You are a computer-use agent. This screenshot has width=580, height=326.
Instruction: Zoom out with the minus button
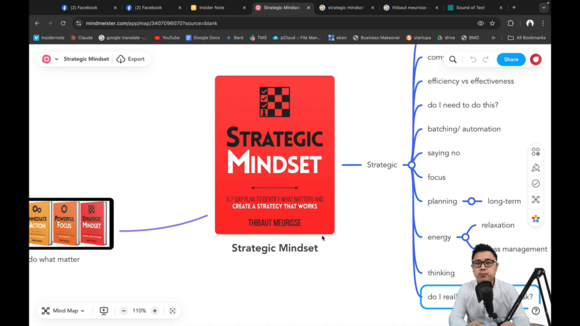pyautogui.click(x=124, y=311)
